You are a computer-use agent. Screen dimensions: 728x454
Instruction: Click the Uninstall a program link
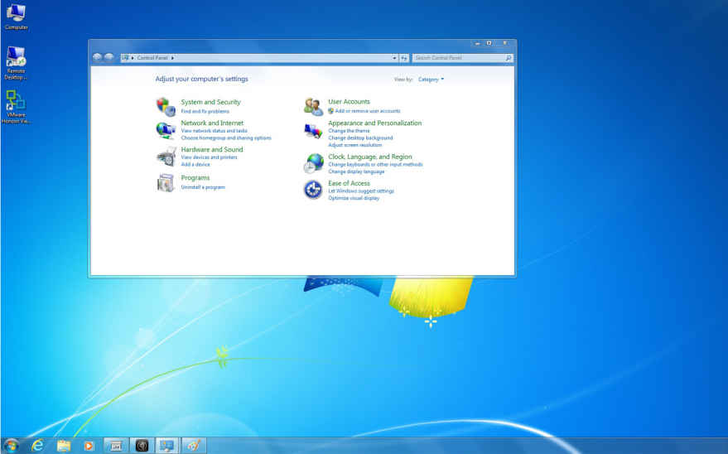(203, 187)
